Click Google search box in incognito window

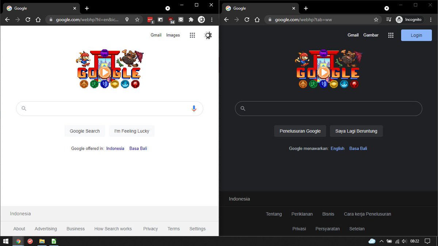click(328, 109)
